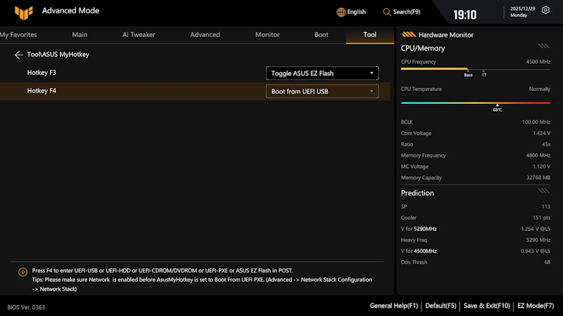Switch to the Monitor tab
The width and height of the screenshot is (563, 316).
click(267, 34)
